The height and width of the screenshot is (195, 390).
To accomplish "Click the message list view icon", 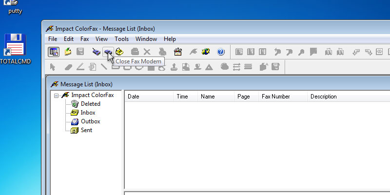I will (x=54, y=52).
